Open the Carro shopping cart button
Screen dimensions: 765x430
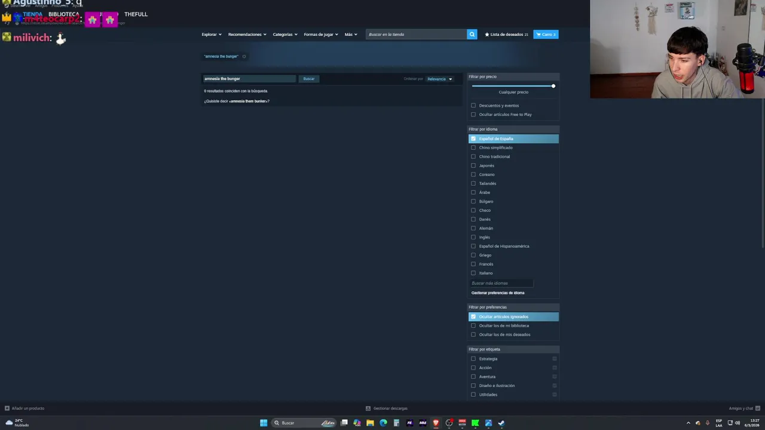coord(546,34)
